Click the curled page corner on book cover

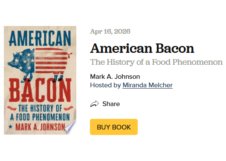[71, 127]
